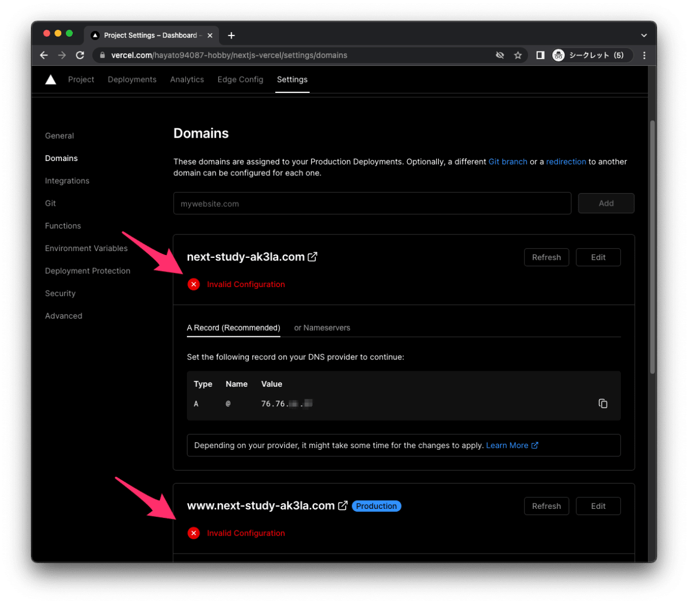Refresh the next-study-ak3la.com domain
Image resolution: width=688 pixels, height=604 pixels.
pos(546,257)
